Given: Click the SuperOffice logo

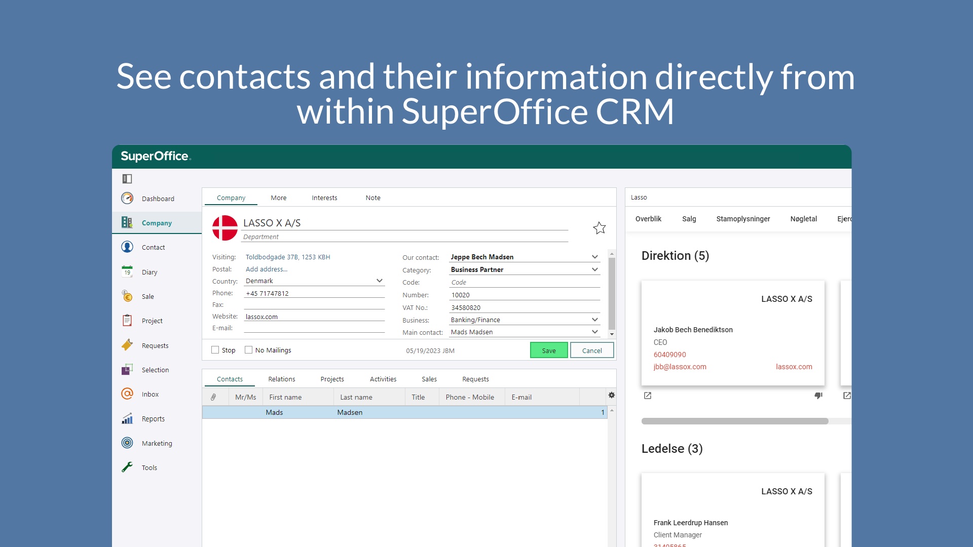Looking at the screenshot, I should 156,157.
